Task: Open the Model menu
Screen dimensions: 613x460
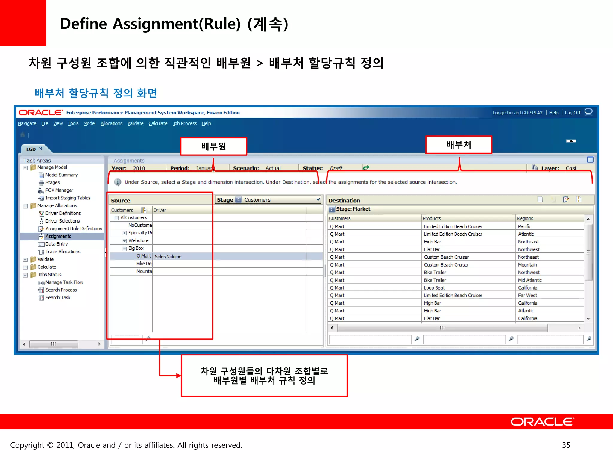Action: (89, 123)
